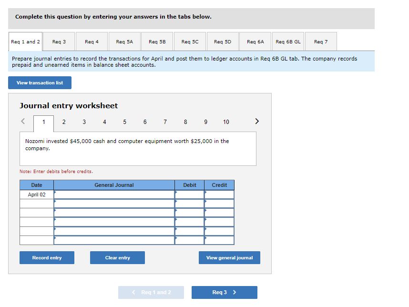Viewport: 409px width, 307px height.
Task: Click the Credit column header
Action: 219,185
